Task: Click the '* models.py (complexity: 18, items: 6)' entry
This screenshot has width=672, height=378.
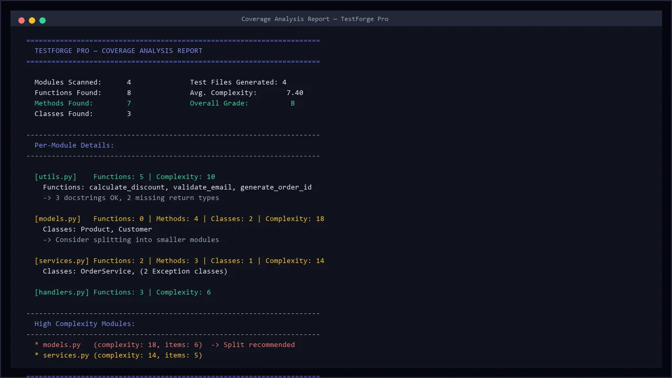Action: (119, 345)
